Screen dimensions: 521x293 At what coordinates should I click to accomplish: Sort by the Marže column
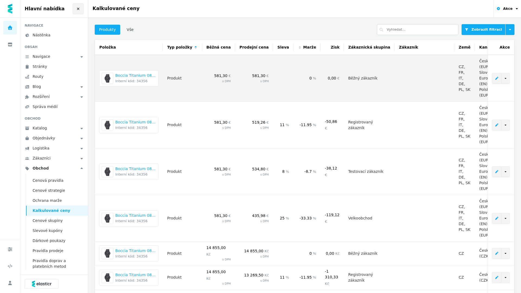(x=307, y=47)
